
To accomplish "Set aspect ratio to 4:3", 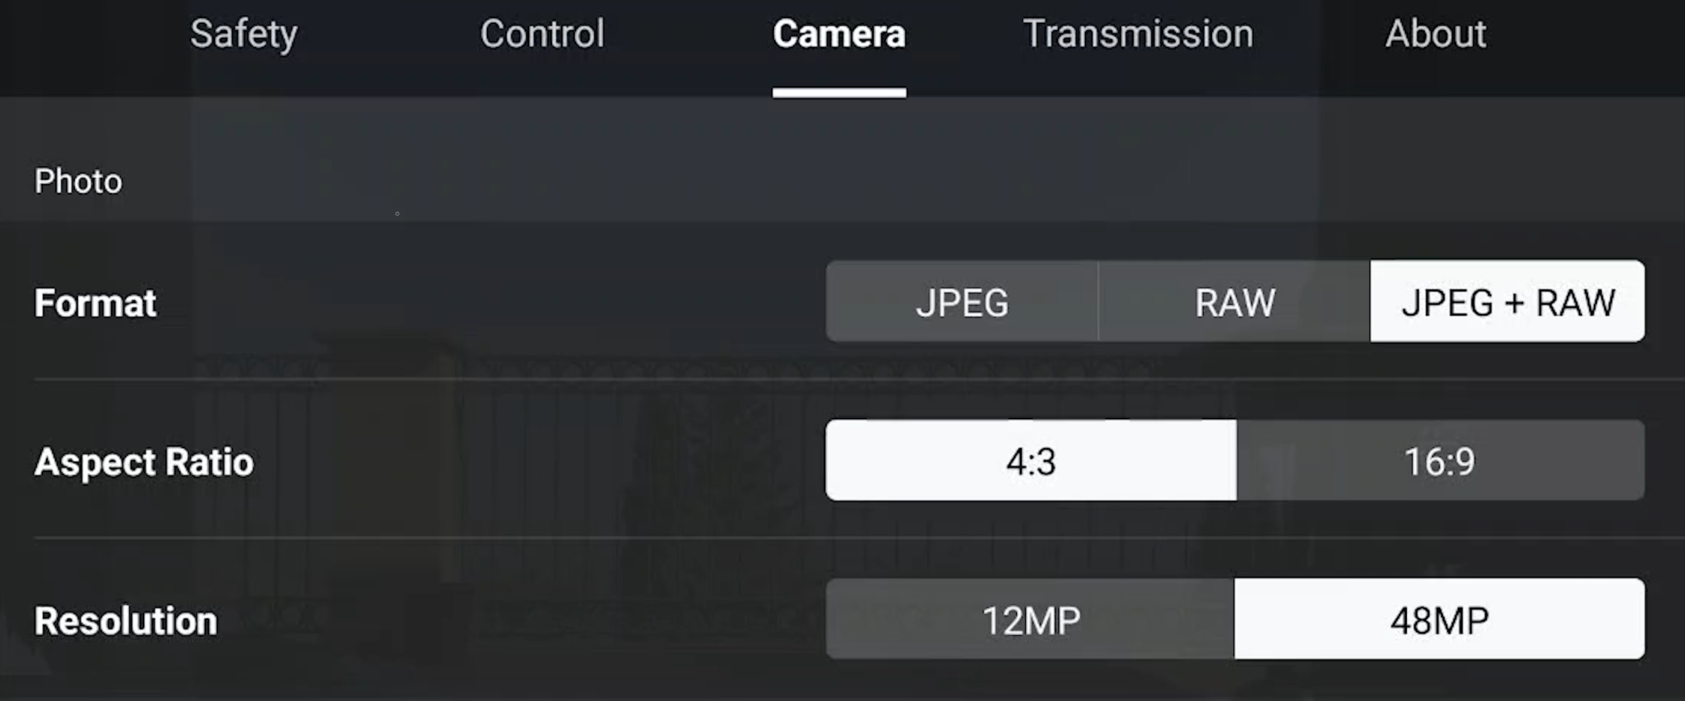I will (1031, 460).
